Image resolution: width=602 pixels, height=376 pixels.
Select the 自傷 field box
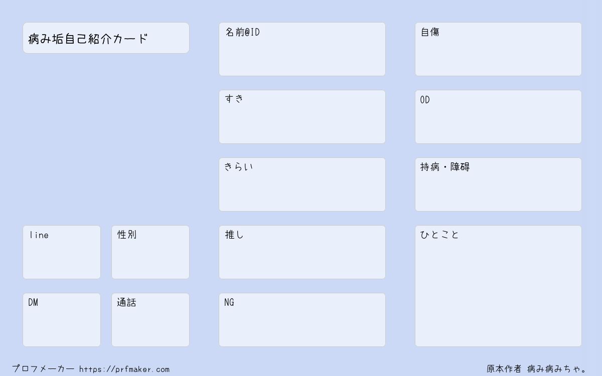tap(498, 49)
